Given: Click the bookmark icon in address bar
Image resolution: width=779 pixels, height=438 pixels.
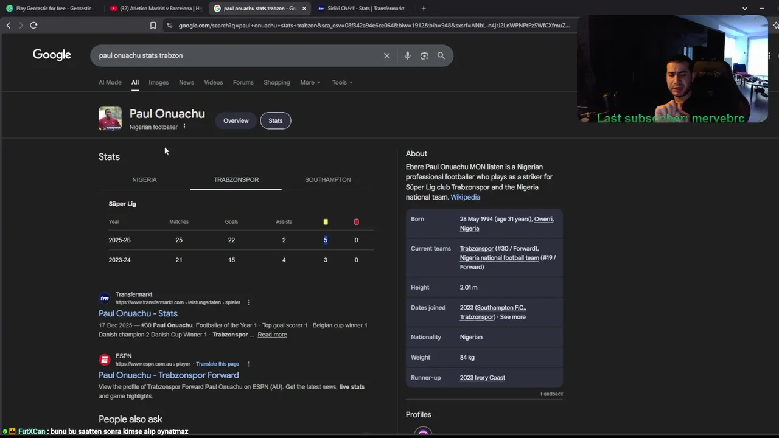Looking at the screenshot, I should [153, 25].
